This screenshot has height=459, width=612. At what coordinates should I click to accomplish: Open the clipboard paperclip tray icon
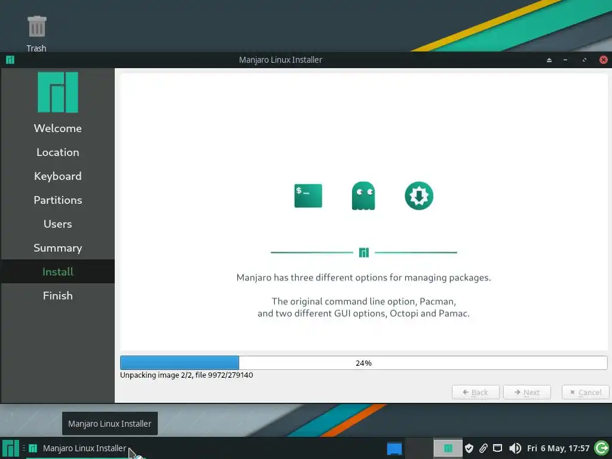tap(483, 448)
